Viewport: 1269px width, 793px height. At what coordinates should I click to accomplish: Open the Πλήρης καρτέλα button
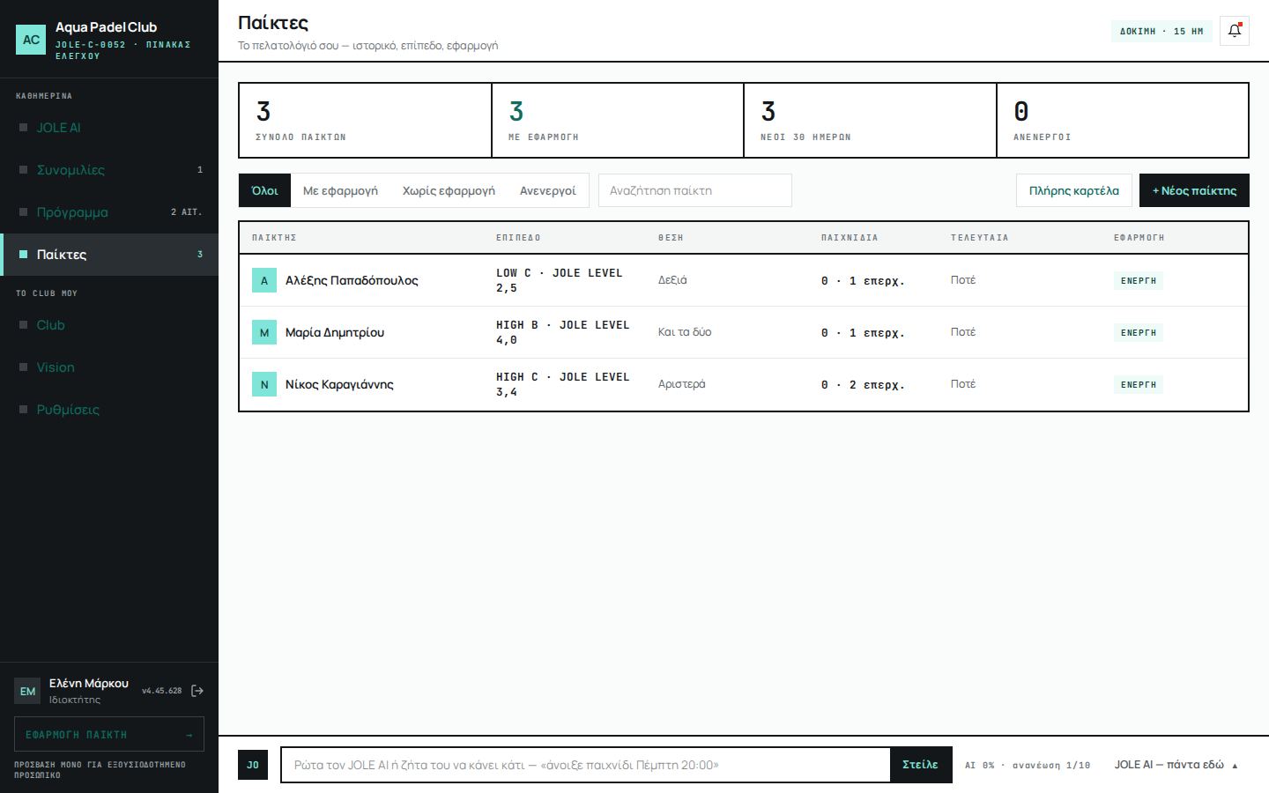coord(1073,190)
